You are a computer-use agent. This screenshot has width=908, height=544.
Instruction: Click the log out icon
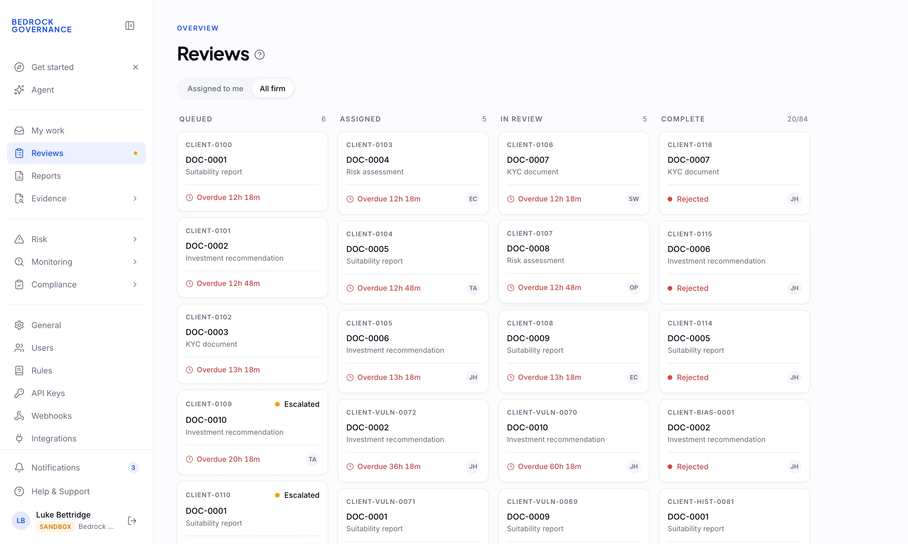[x=132, y=521]
